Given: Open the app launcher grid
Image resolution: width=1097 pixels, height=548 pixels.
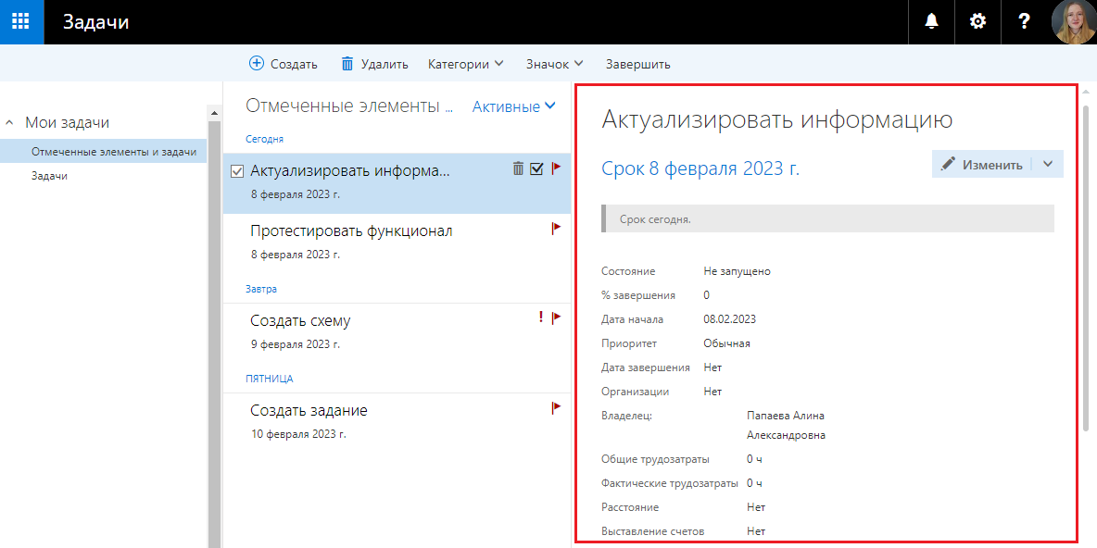Looking at the screenshot, I should pos(21,22).
